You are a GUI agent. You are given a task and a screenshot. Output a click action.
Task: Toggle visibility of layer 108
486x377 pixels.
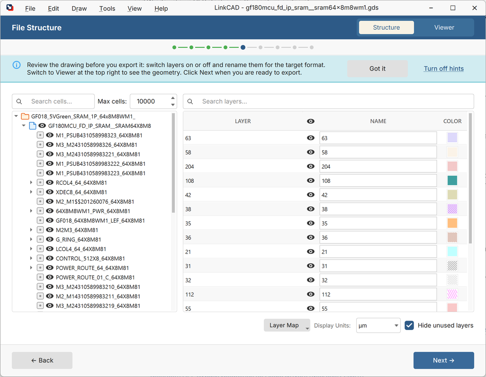(x=311, y=180)
